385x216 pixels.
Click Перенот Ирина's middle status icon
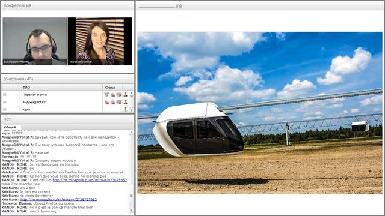click(112, 95)
